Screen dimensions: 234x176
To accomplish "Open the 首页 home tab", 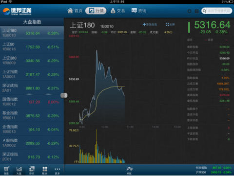I will click(x=75, y=11).
